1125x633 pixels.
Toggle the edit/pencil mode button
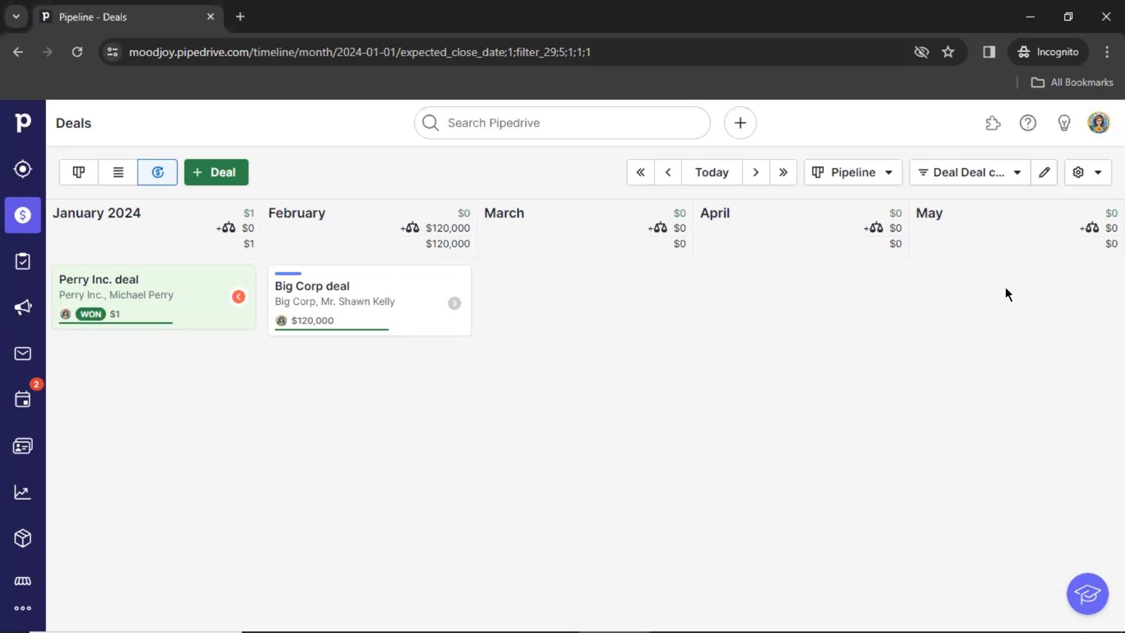1045,172
